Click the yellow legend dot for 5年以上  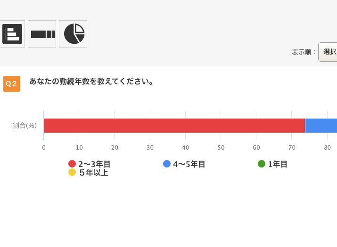pyautogui.click(x=72, y=172)
